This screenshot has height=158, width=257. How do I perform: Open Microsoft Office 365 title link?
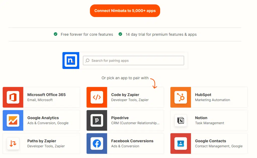coord(46,95)
